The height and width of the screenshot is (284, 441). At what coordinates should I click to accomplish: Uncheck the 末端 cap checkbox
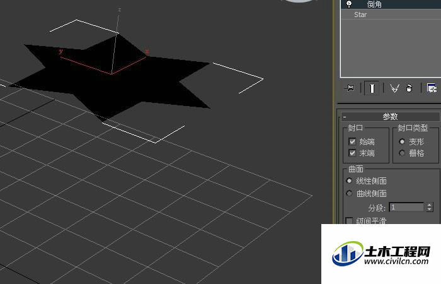(x=352, y=153)
